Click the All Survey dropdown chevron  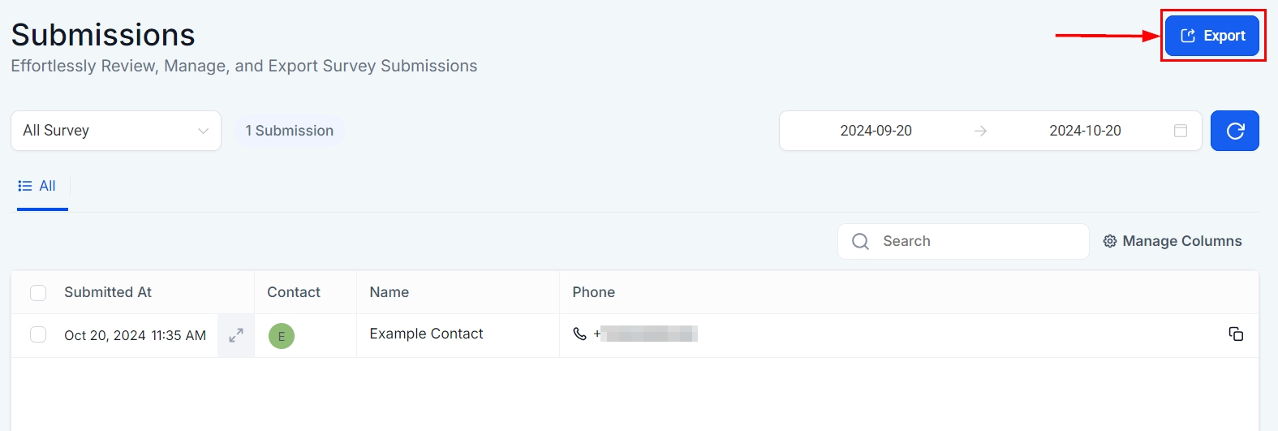(x=203, y=131)
